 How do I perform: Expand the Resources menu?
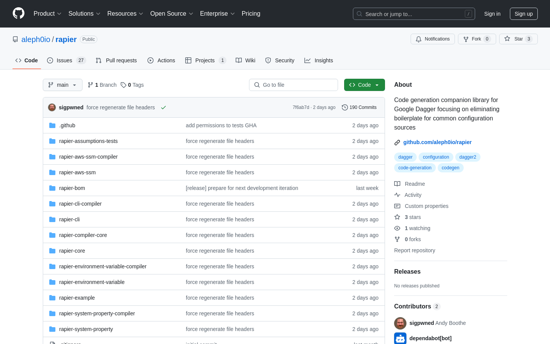(125, 14)
